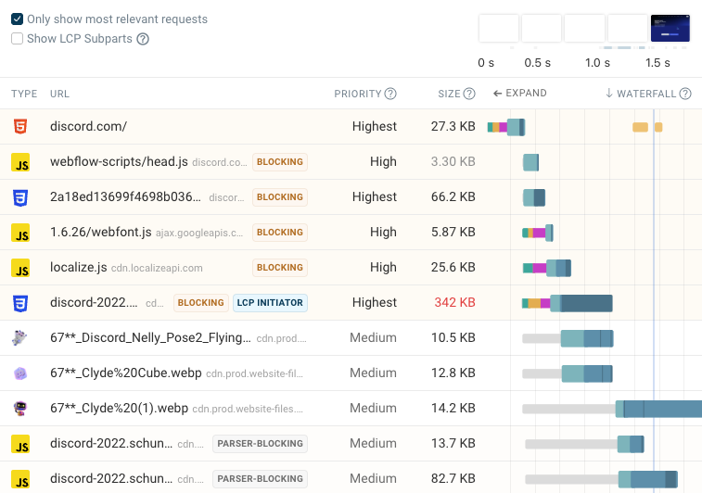Click the help icon next to Size
This screenshot has height=493, width=702.
[x=469, y=94]
